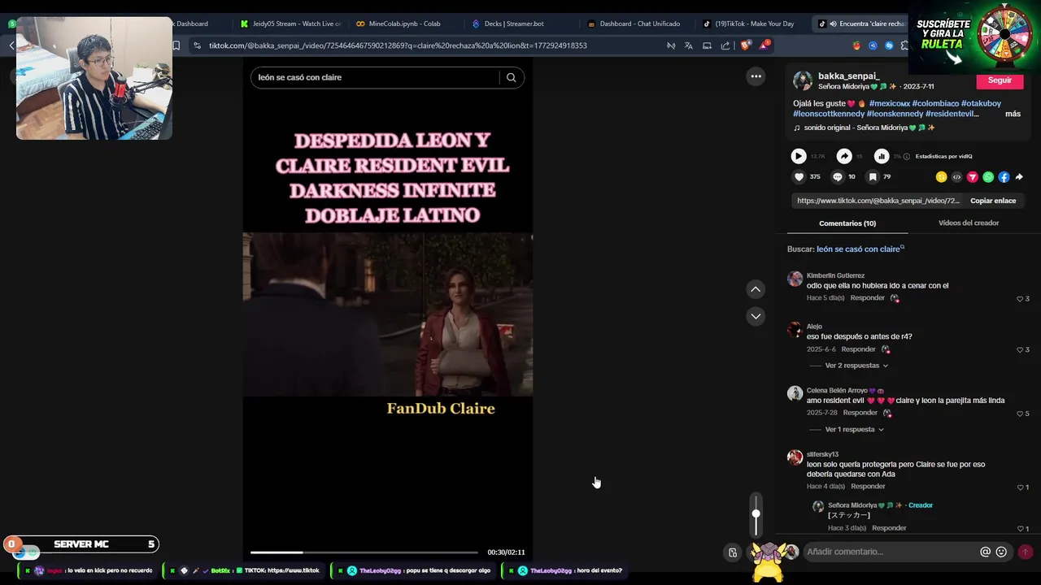Expand 'Ver 1 respuesta' under Celena's comment

point(854,429)
